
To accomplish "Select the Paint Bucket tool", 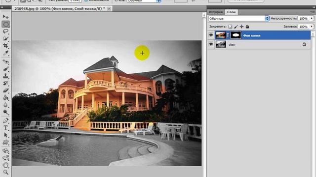I will coord(5,97).
